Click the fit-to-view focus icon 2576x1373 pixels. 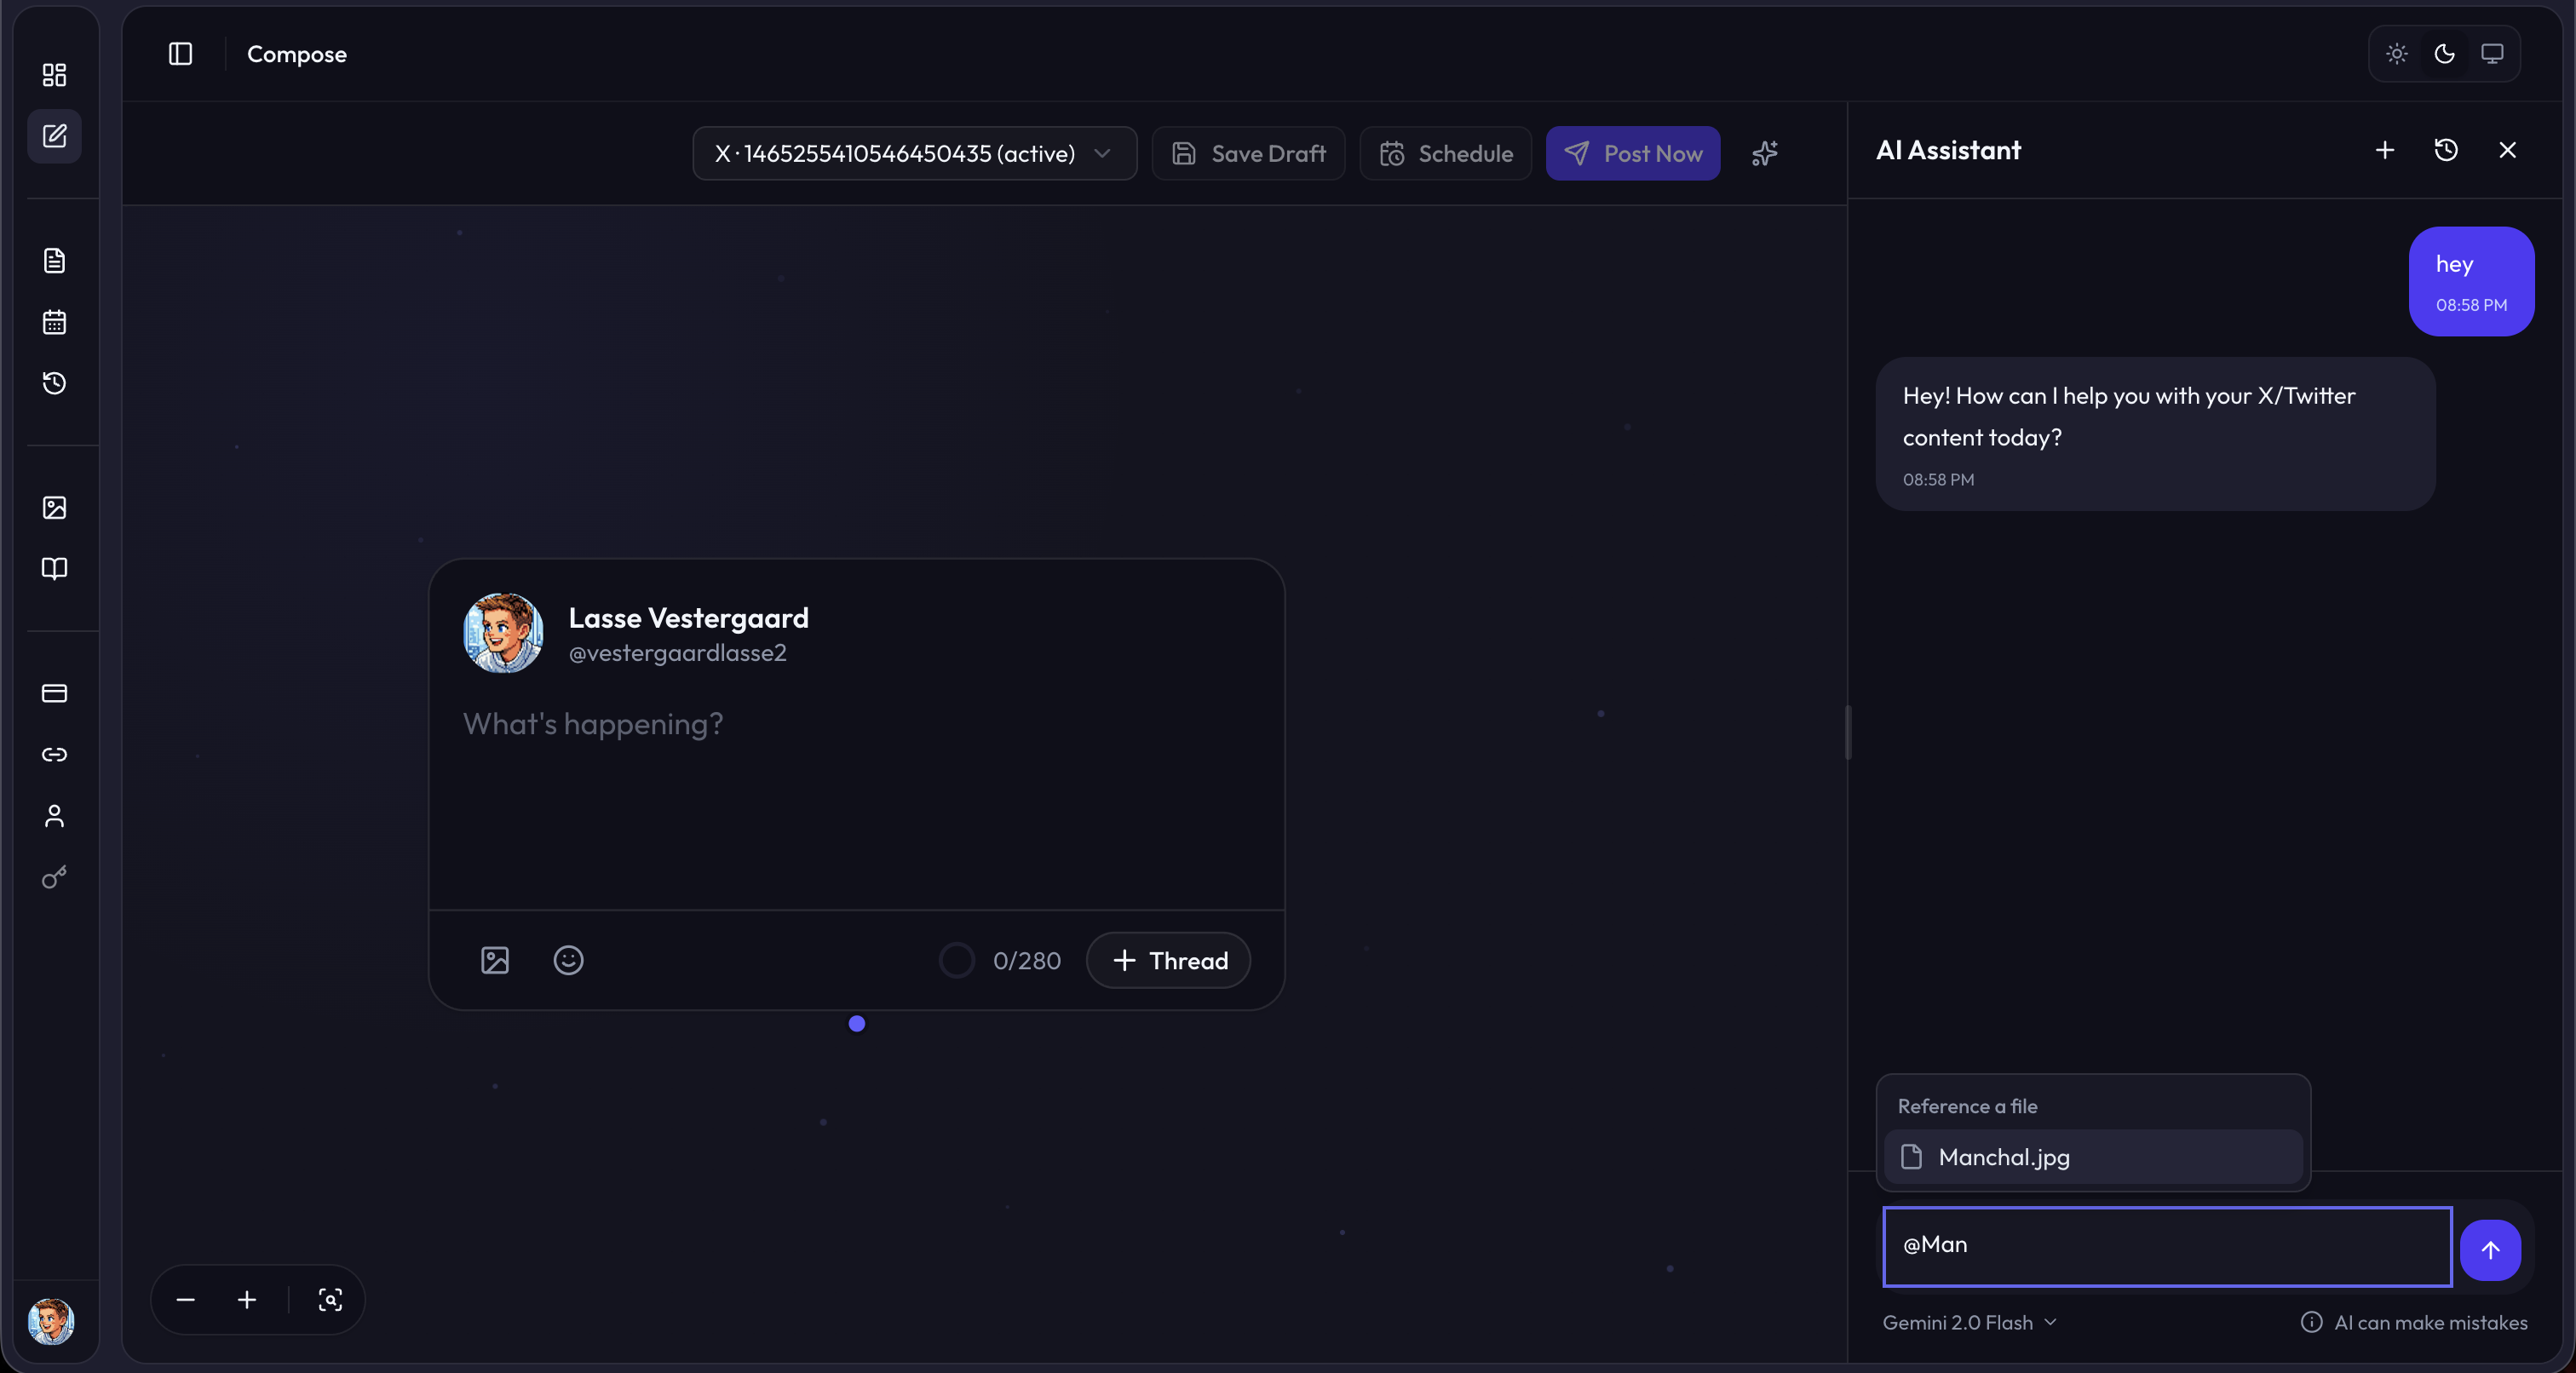330,1299
